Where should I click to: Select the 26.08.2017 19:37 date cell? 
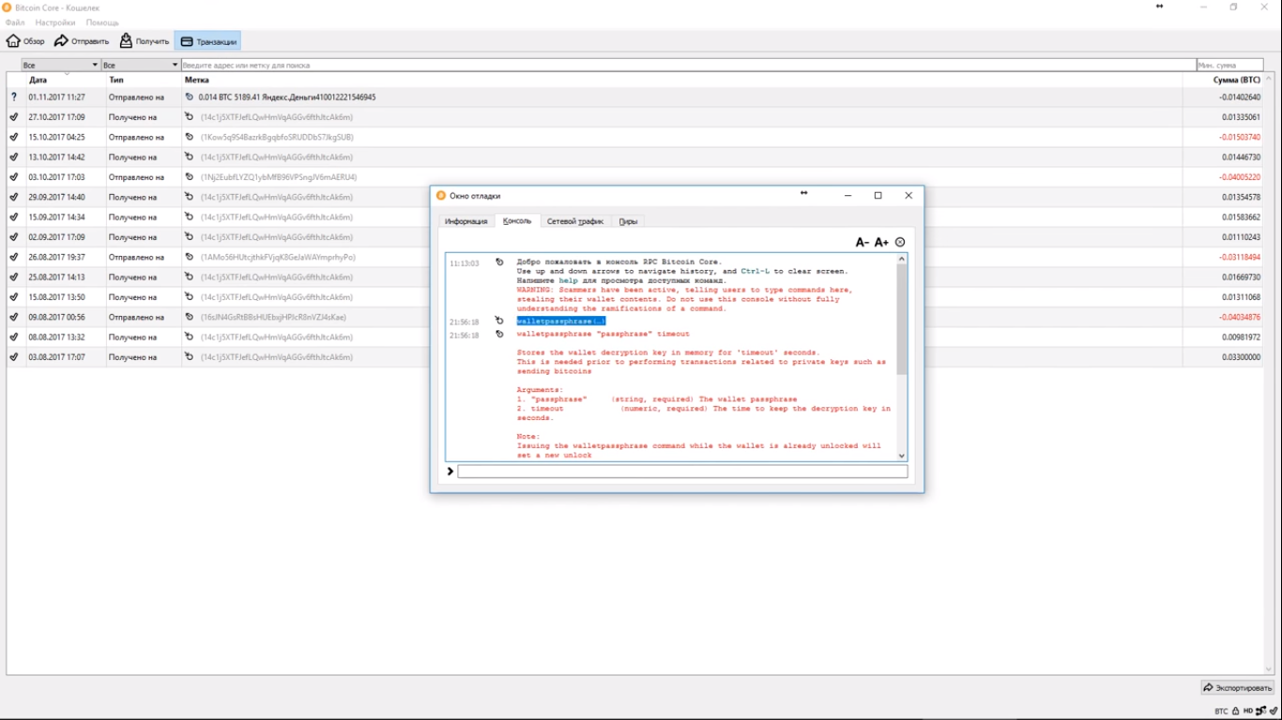click(x=56, y=257)
